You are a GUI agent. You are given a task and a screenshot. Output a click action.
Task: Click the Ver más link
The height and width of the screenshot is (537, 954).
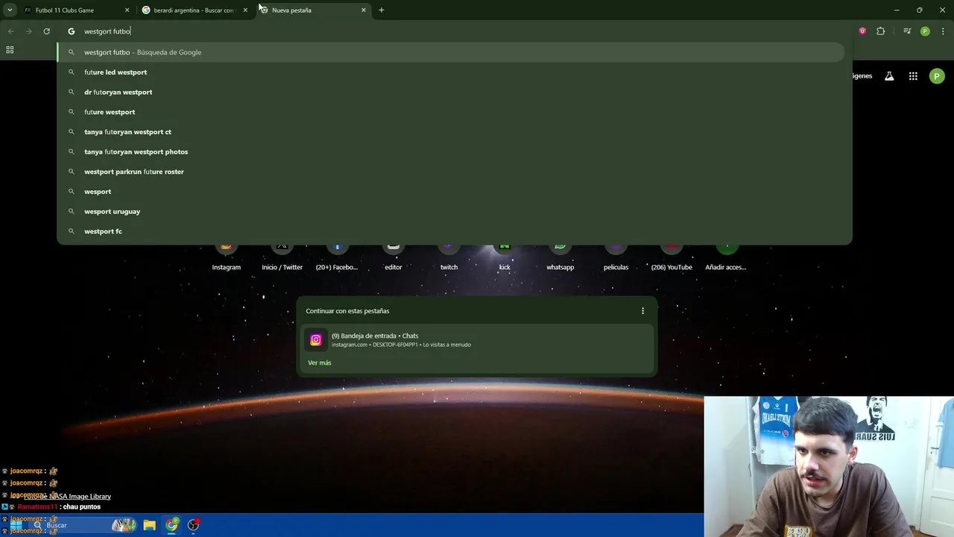click(319, 362)
